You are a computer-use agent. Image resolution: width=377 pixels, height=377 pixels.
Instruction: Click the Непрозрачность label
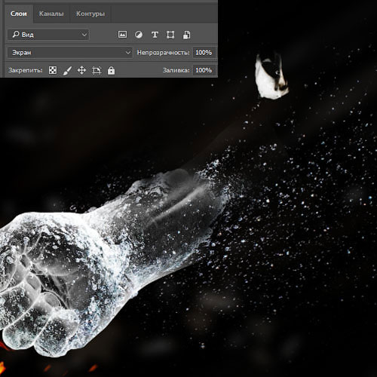point(163,53)
